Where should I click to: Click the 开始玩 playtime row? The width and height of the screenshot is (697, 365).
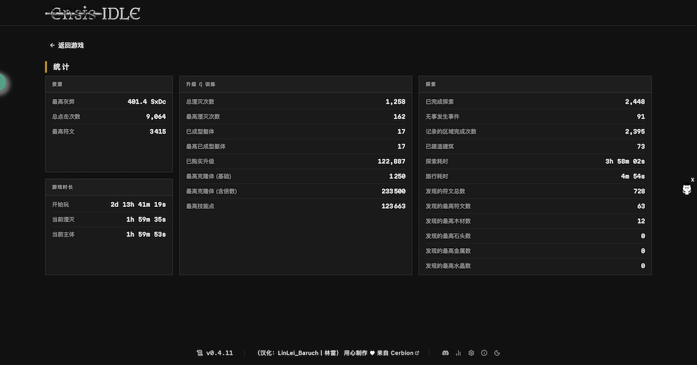click(109, 205)
